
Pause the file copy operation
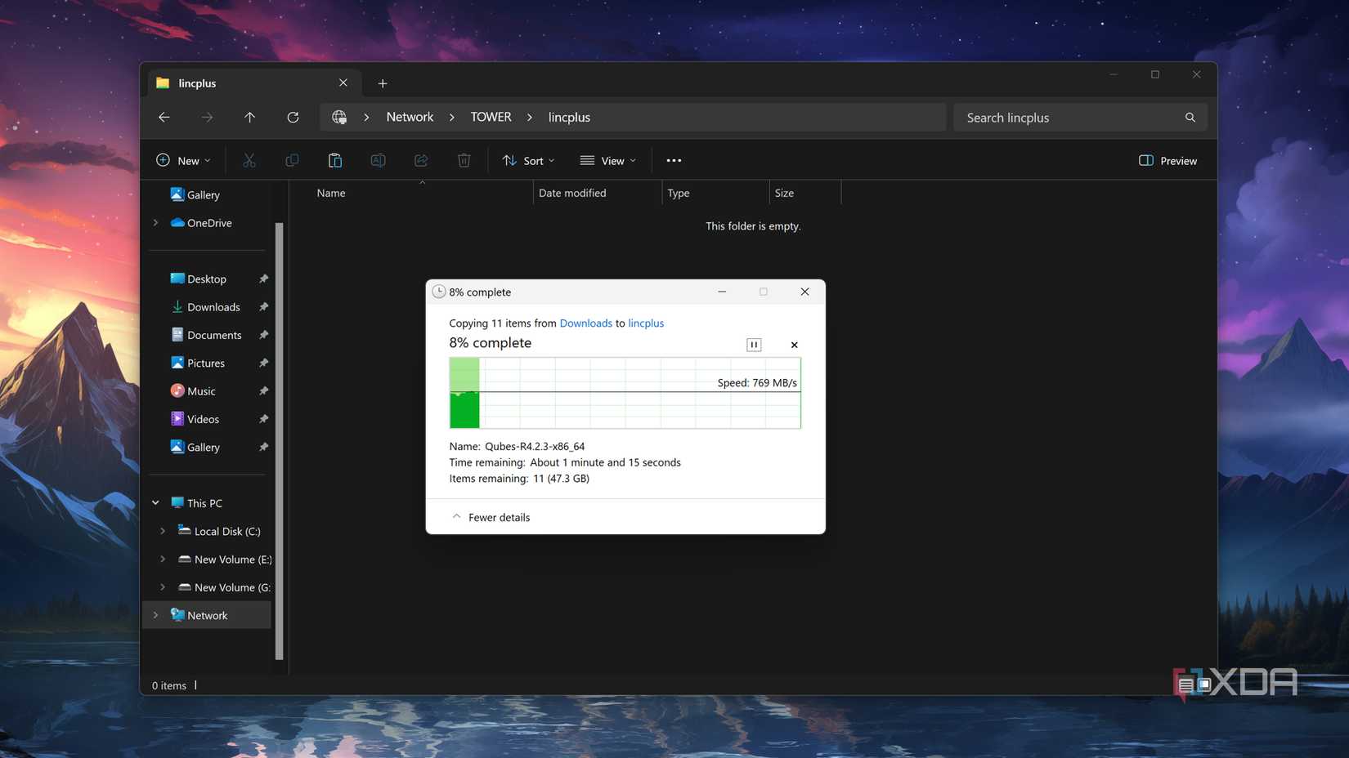point(754,345)
